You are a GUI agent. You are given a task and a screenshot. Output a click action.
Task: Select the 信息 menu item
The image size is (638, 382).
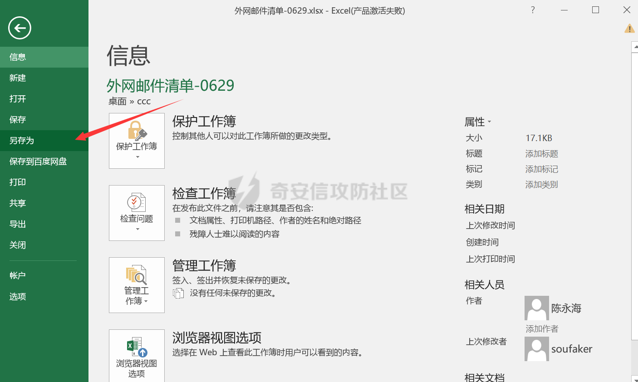pos(44,57)
